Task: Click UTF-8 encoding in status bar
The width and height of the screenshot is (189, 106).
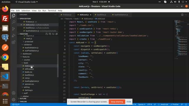Action: tap(149, 105)
